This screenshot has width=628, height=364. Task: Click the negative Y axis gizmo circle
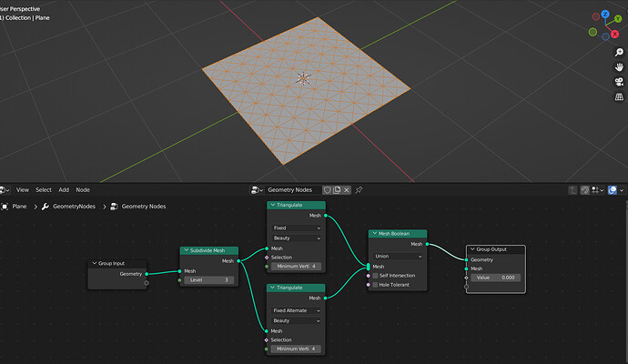tap(593, 32)
